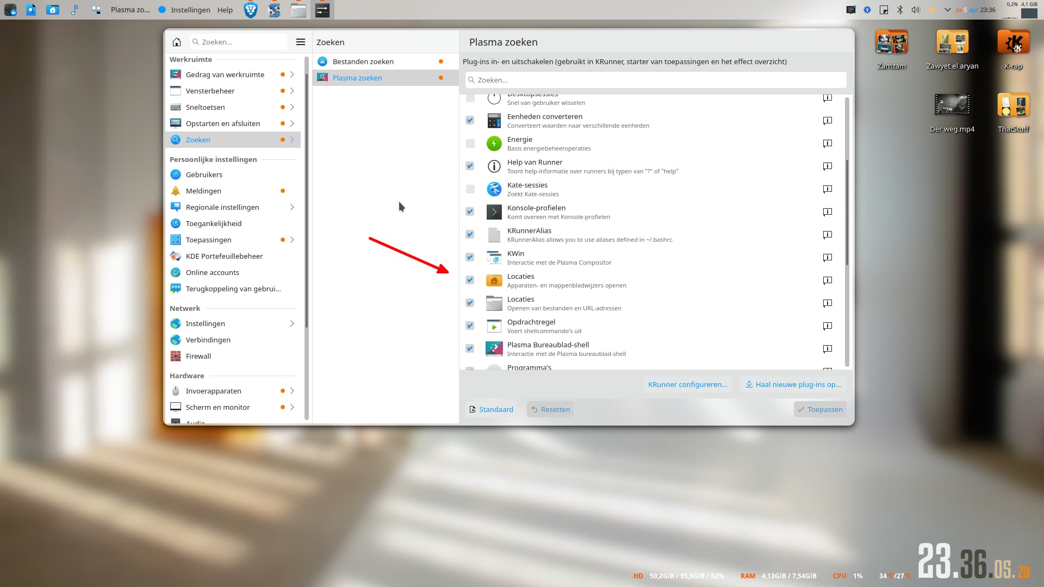Show hidden tray icons arrow
The height and width of the screenshot is (587, 1044).
[x=948, y=10]
